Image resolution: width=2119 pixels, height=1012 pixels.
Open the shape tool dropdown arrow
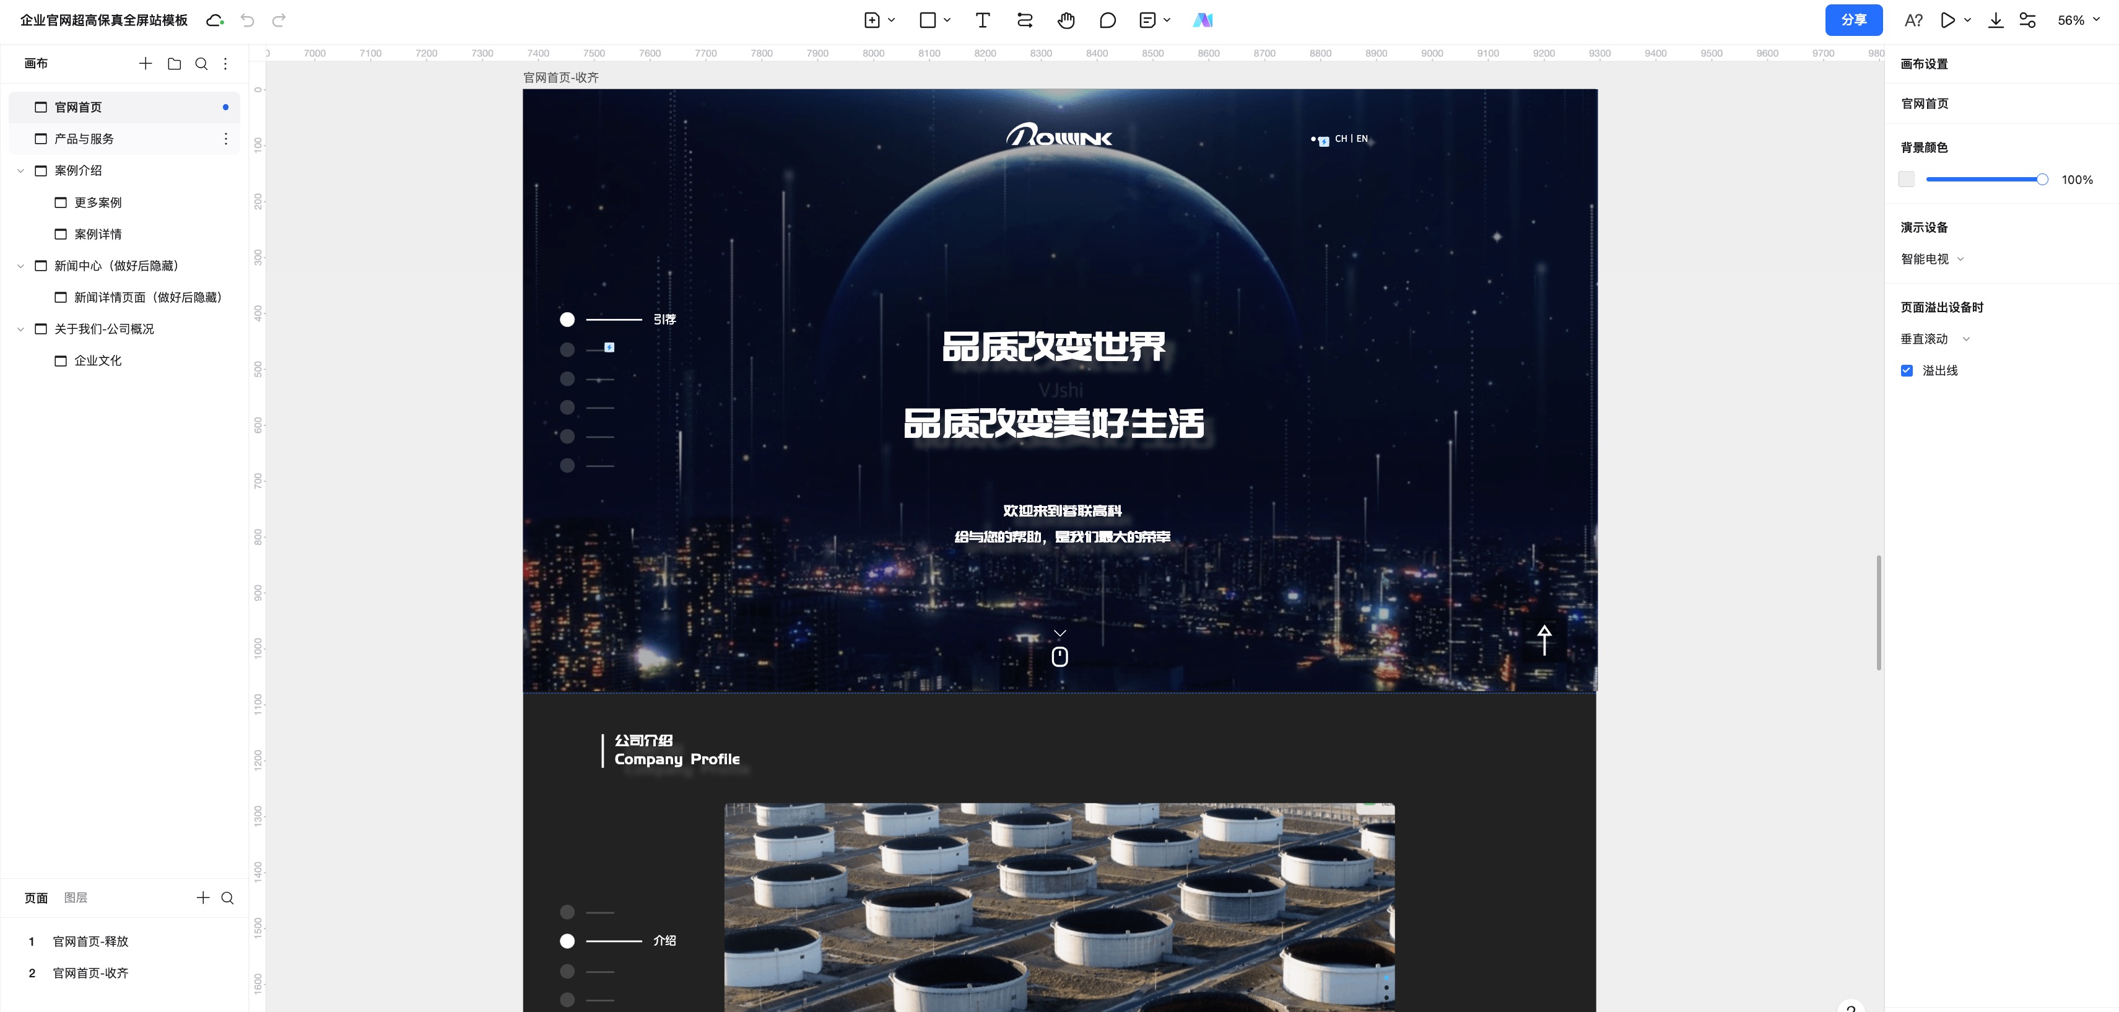947,20
